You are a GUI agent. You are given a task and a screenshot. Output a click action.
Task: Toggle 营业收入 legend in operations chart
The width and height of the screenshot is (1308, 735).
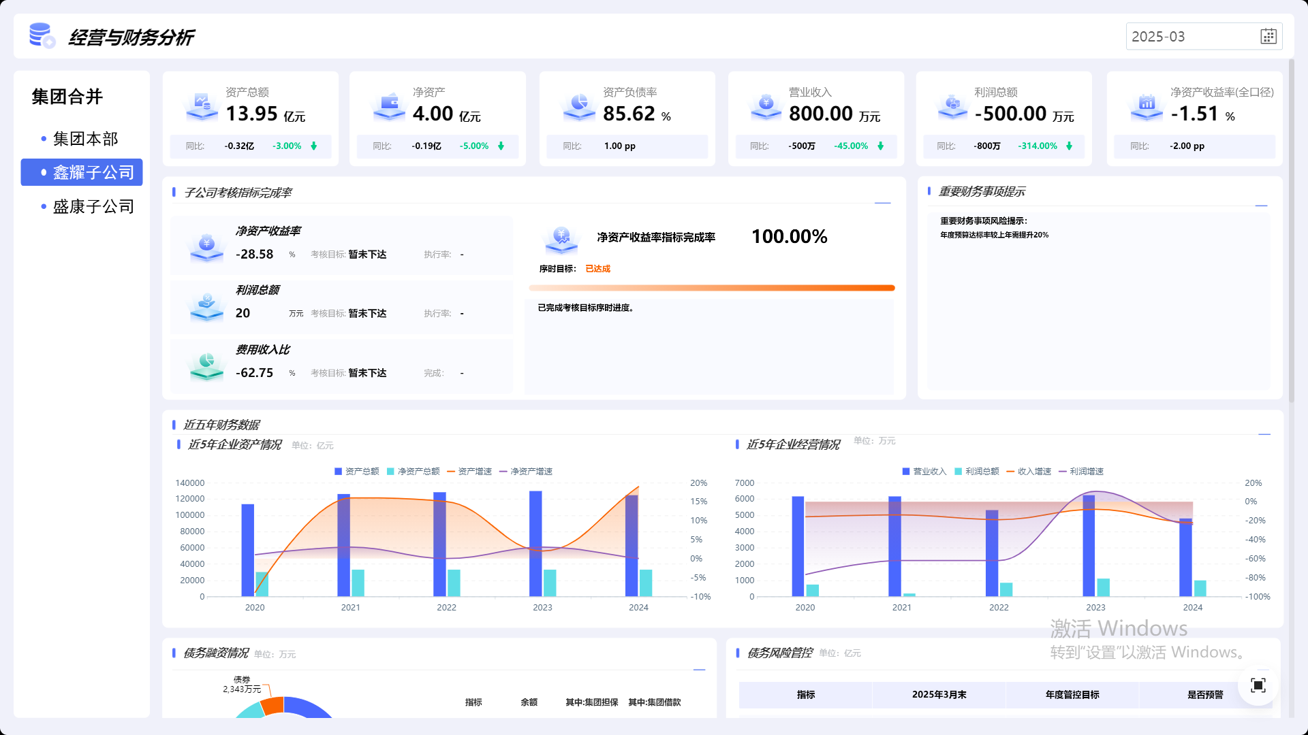(924, 472)
